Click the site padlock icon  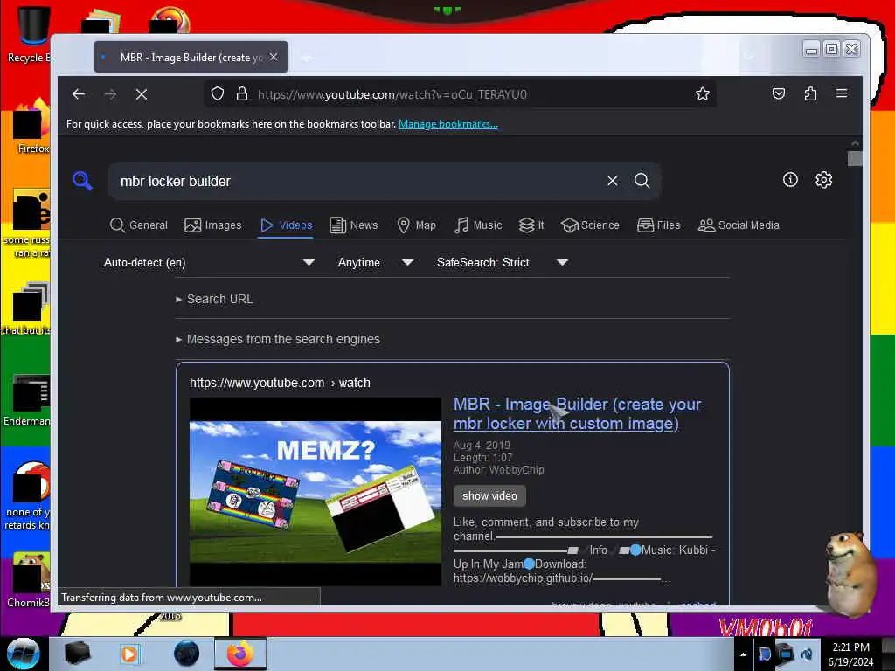point(242,93)
